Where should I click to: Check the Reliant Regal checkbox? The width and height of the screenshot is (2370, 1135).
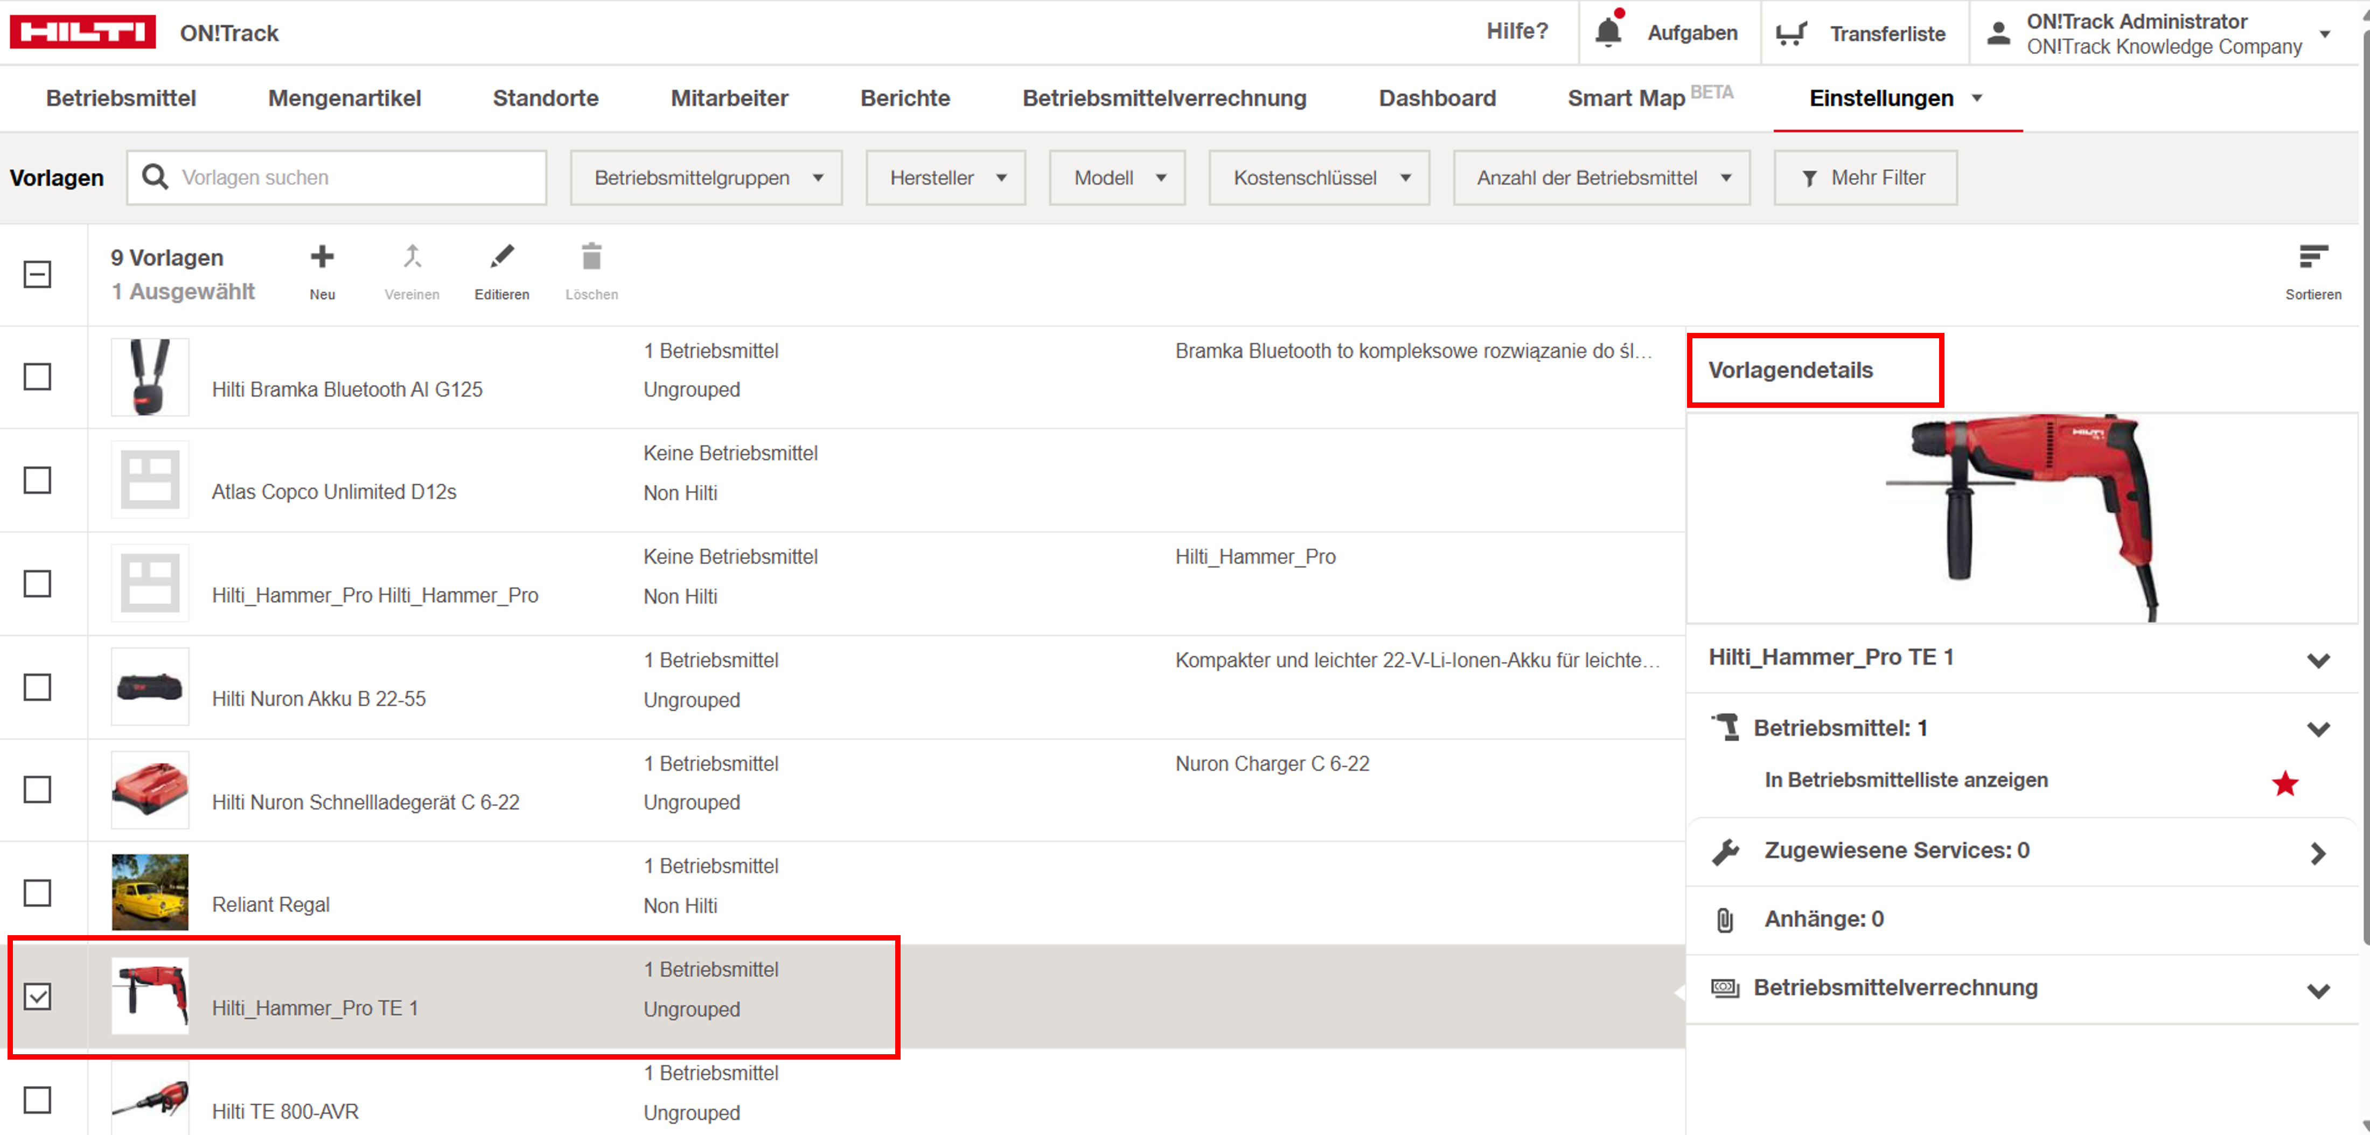coord(38,893)
